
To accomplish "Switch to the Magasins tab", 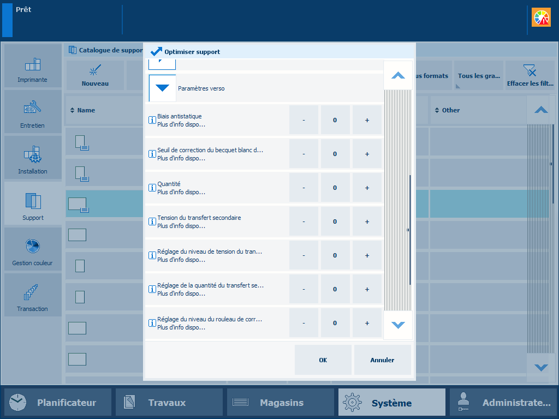I will 281,403.
